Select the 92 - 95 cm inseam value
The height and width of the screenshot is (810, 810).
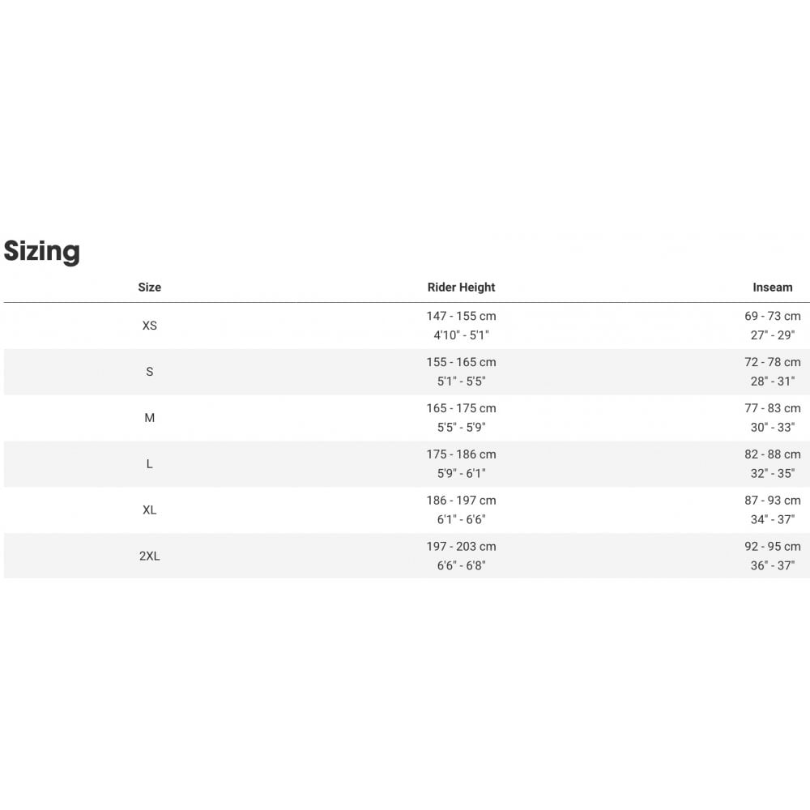(772, 547)
